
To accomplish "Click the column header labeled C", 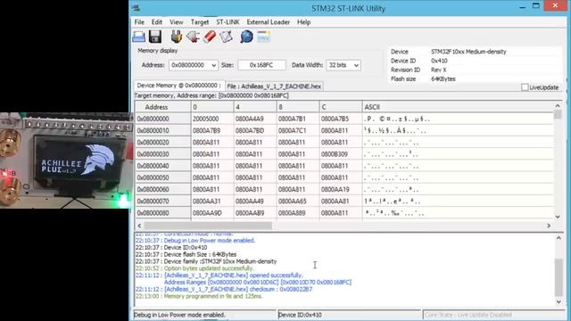I will pyautogui.click(x=341, y=107).
